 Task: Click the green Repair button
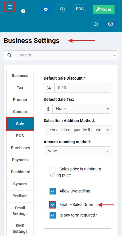click(x=104, y=9)
